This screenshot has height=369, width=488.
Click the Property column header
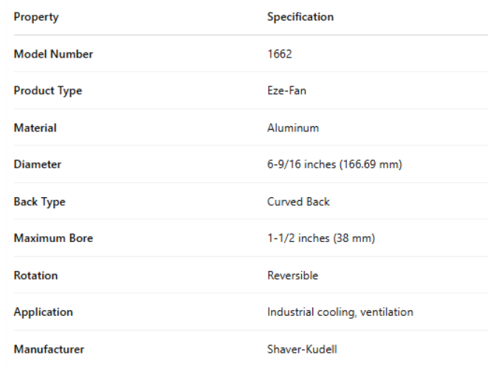(x=36, y=17)
